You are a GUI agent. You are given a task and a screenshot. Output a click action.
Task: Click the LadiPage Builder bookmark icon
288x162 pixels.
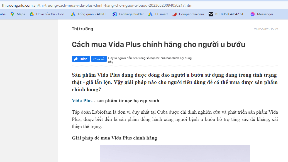(115, 14)
